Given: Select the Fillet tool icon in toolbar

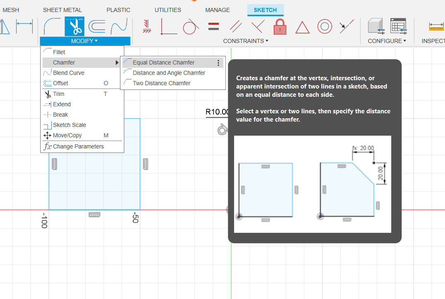Looking at the screenshot, I should click(x=52, y=26).
